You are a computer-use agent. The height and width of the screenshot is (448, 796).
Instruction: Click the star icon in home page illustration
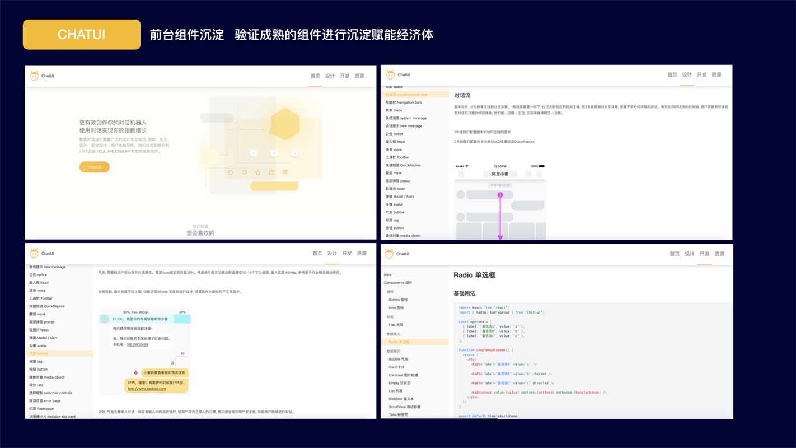pyautogui.click(x=257, y=172)
